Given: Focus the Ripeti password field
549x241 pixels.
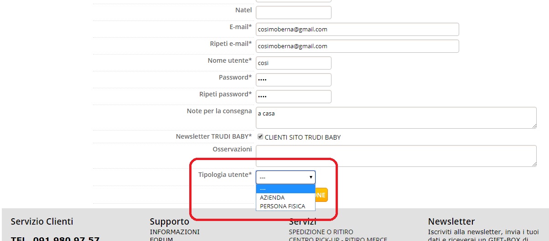Looking at the screenshot, I should coord(293,97).
